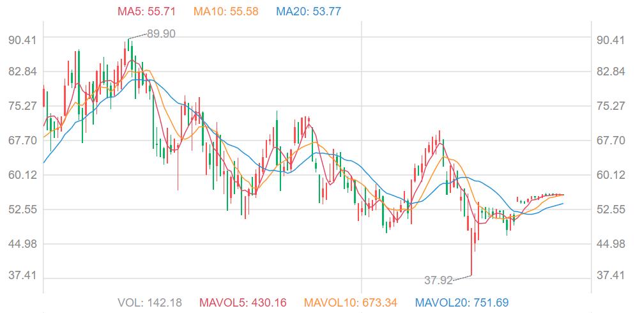Click the left axis 90.41 label

(22, 40)
